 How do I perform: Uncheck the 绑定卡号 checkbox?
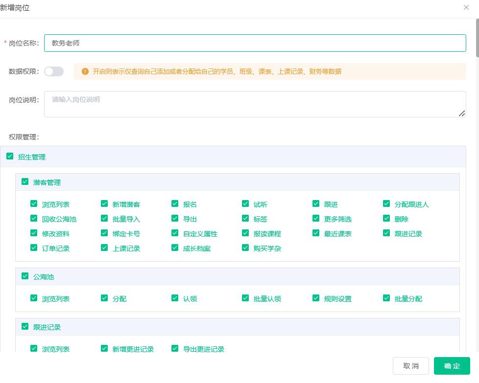104,233
